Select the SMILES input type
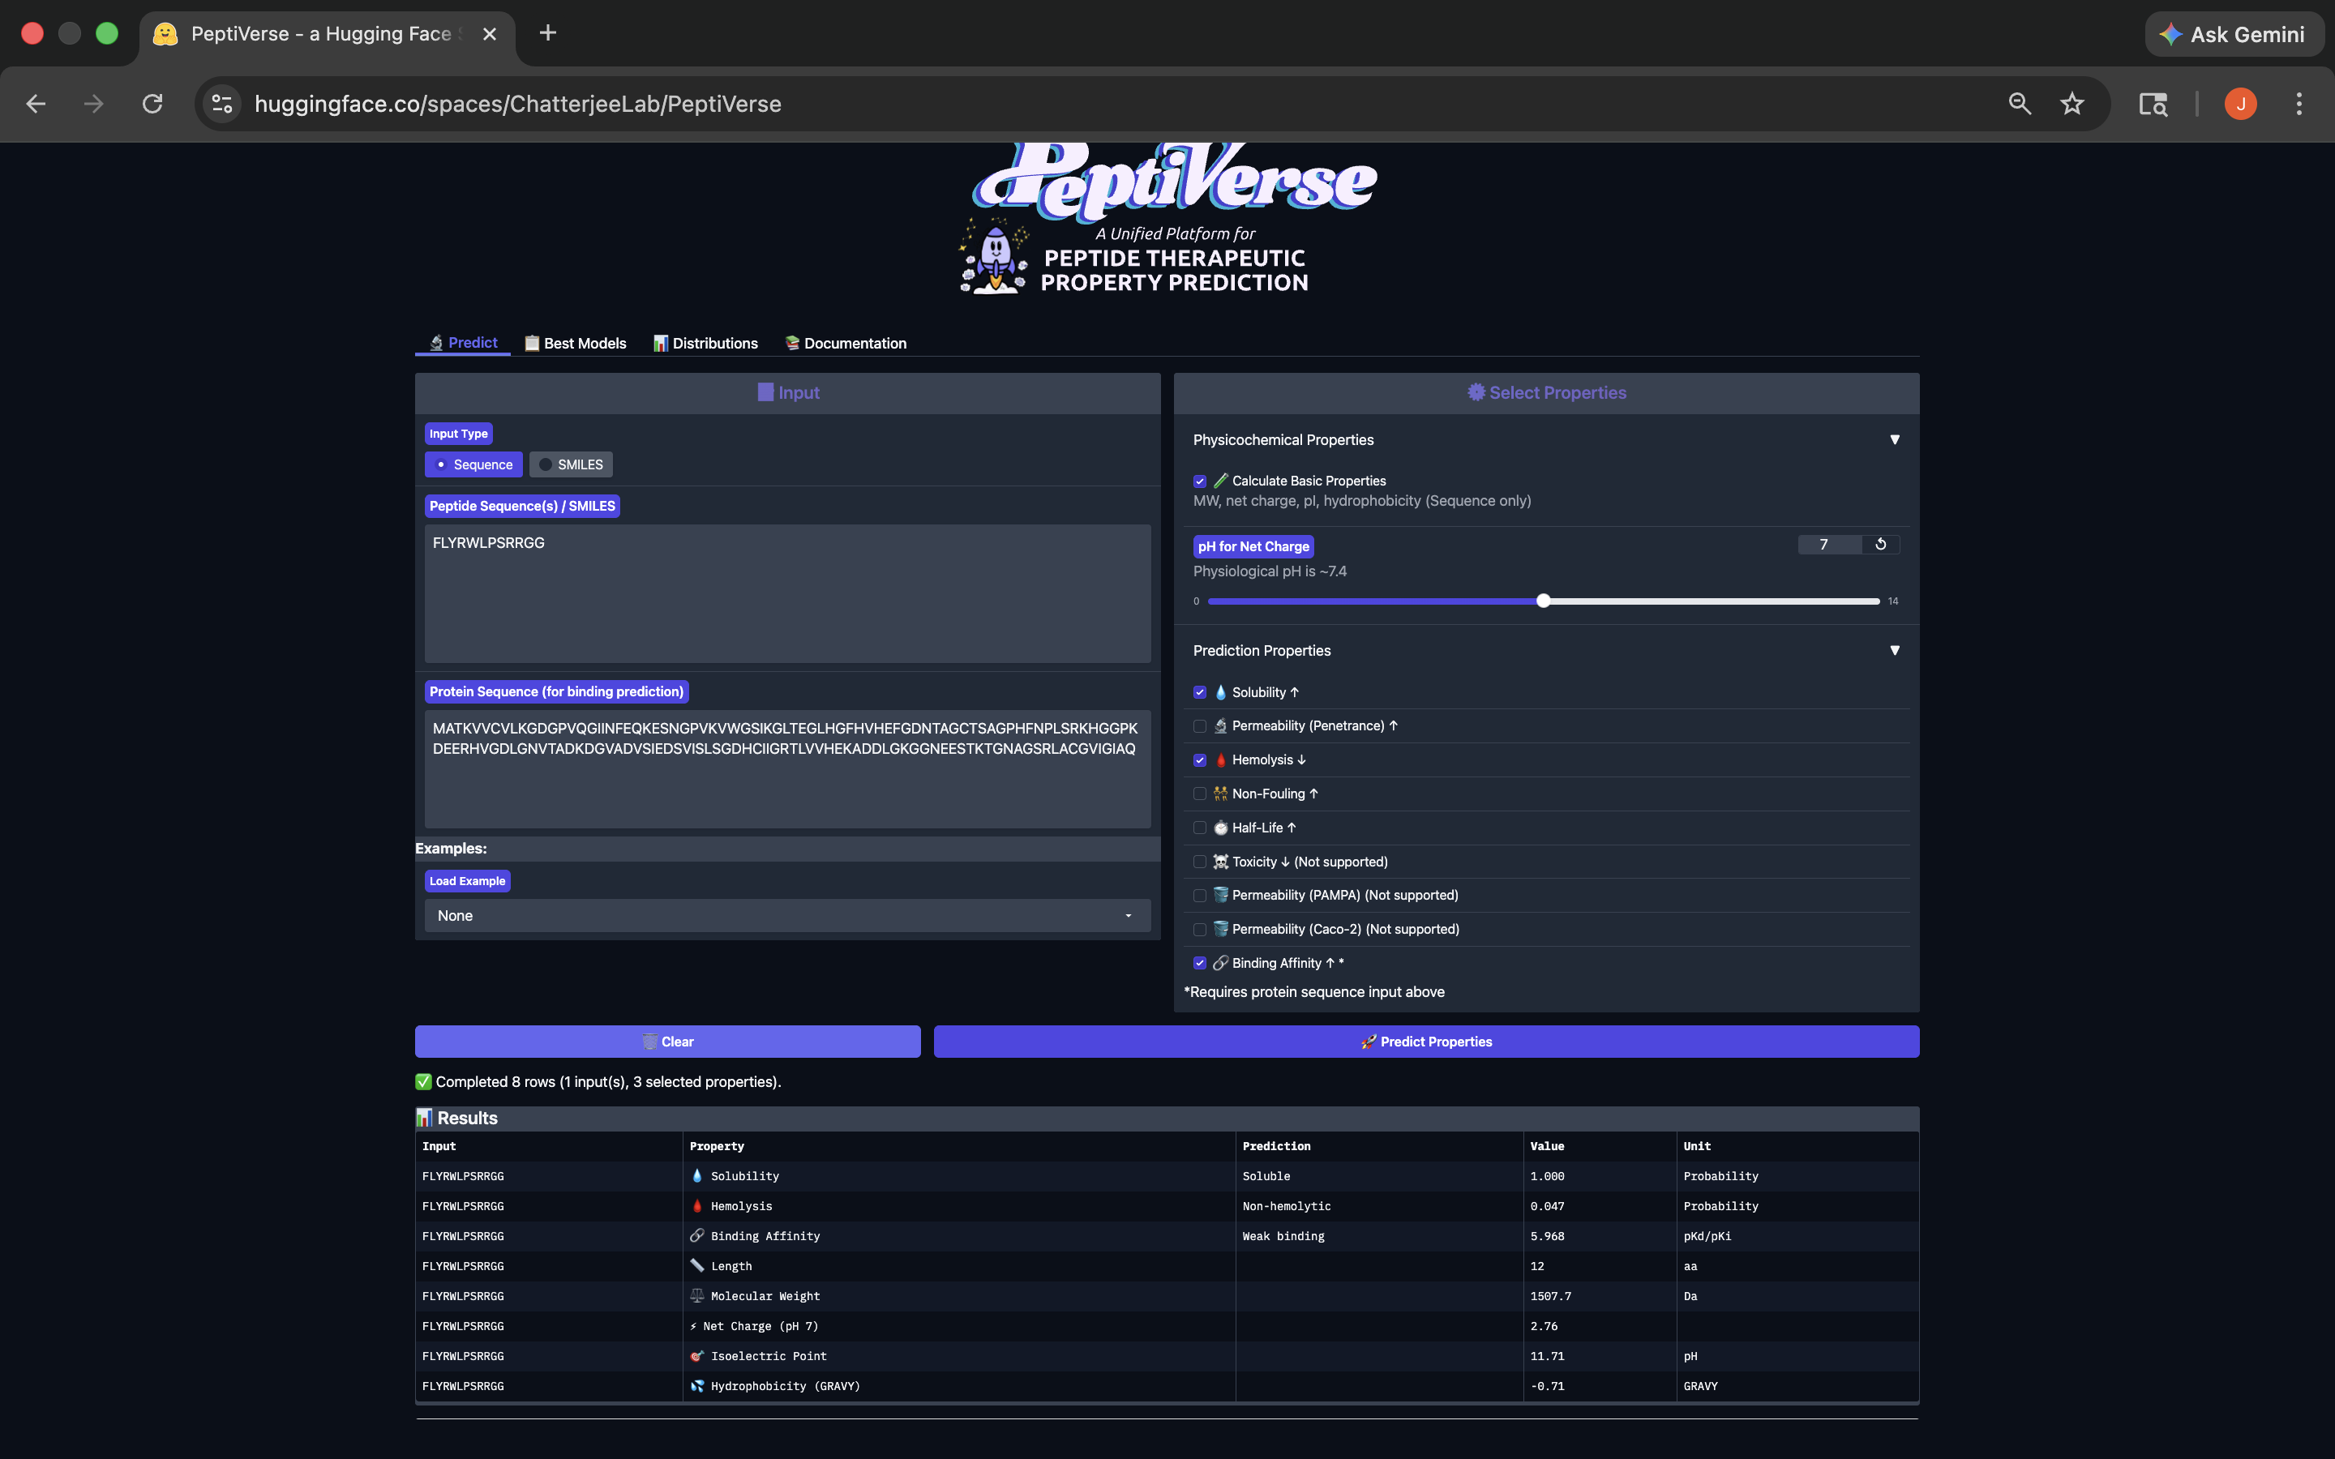The width and height of the screenshot is (2335, 1459). coord(572,464)
